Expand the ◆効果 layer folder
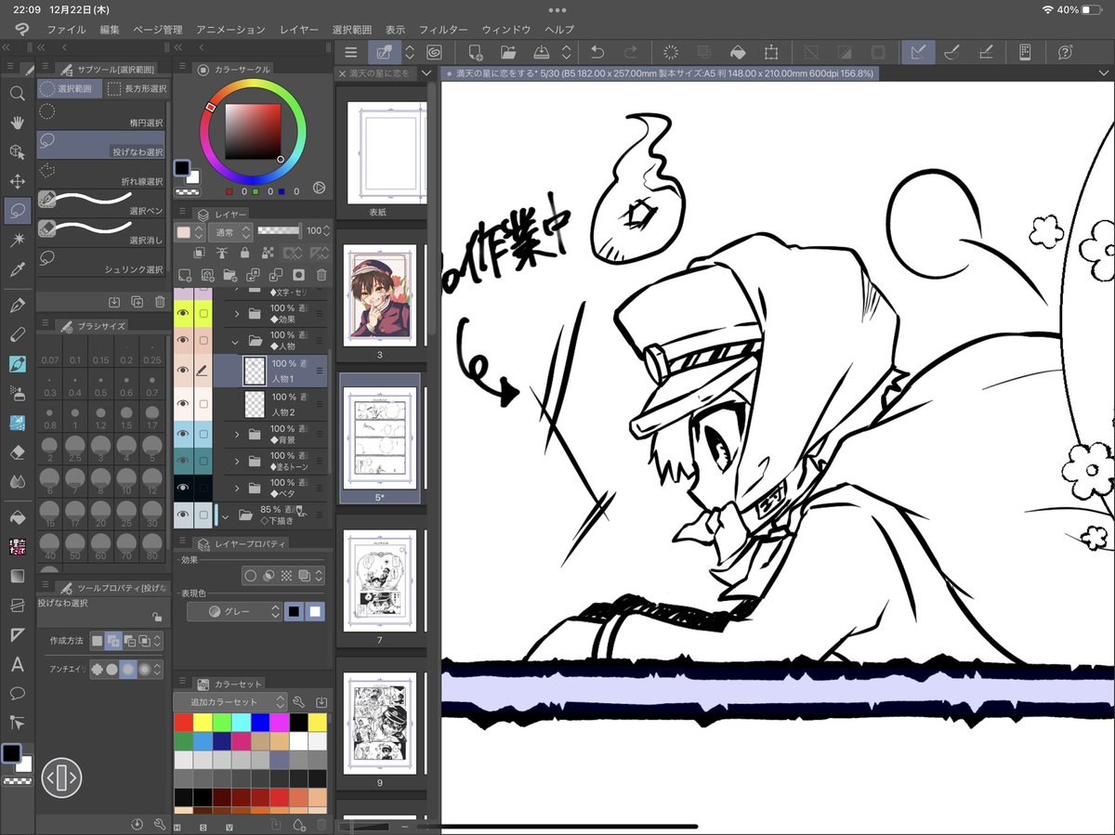The image size is (1115, 835). 236,314
